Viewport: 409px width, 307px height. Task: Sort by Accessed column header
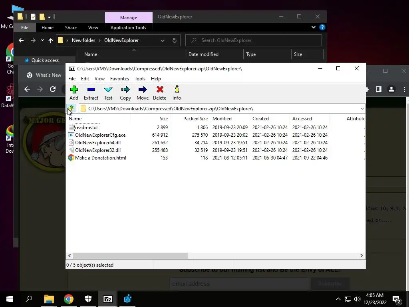point(310,118)
